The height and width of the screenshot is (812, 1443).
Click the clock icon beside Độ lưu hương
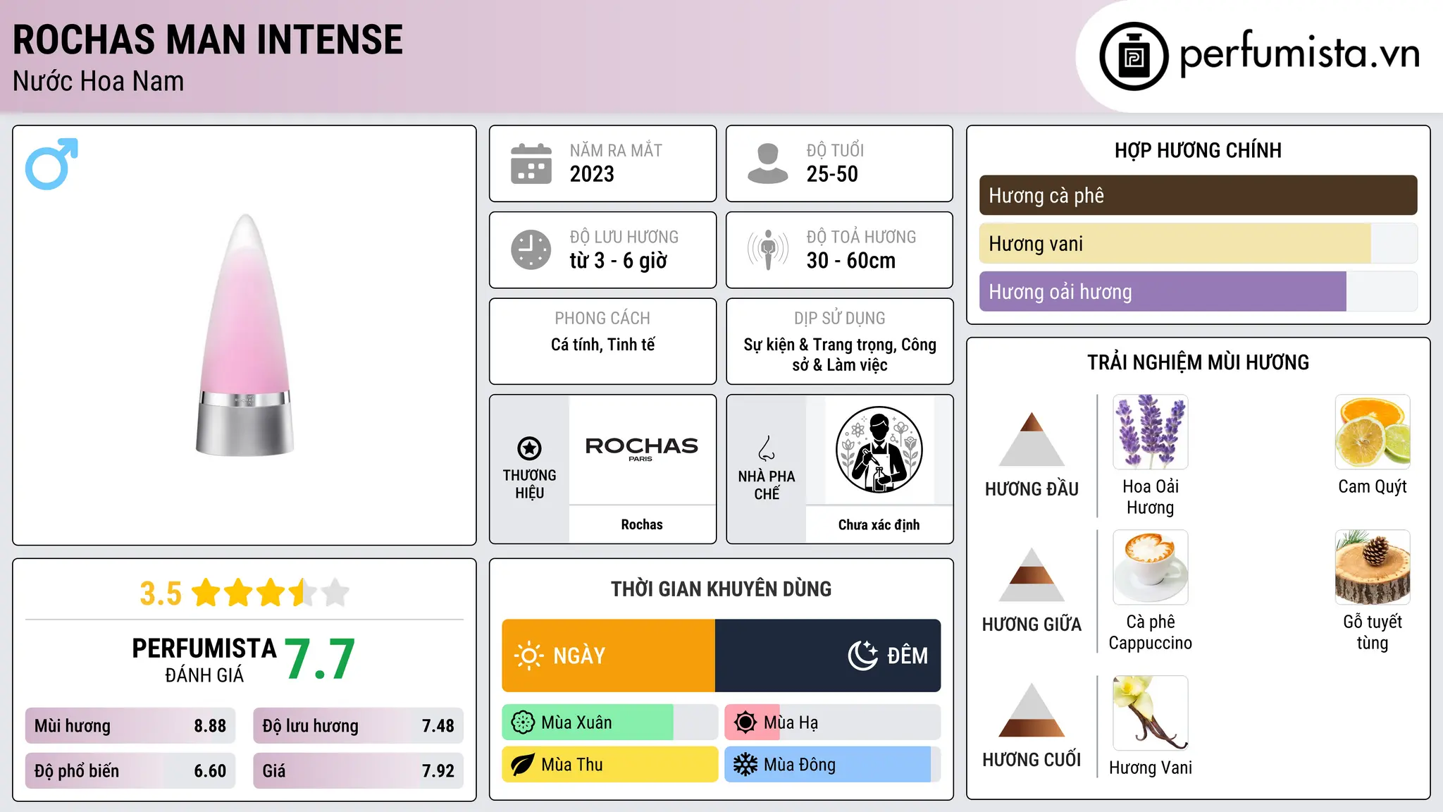tap(531, 250)
